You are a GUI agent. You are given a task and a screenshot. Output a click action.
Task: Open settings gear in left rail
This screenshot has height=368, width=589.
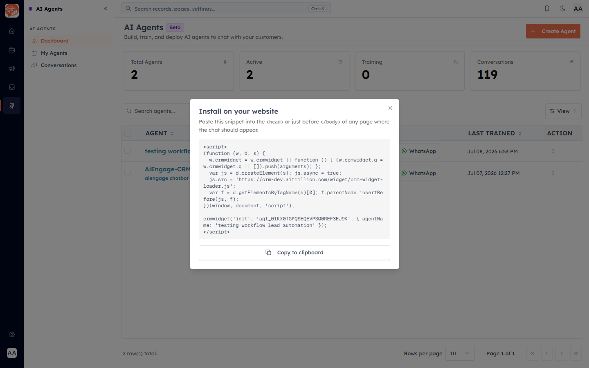click(12, 334)
